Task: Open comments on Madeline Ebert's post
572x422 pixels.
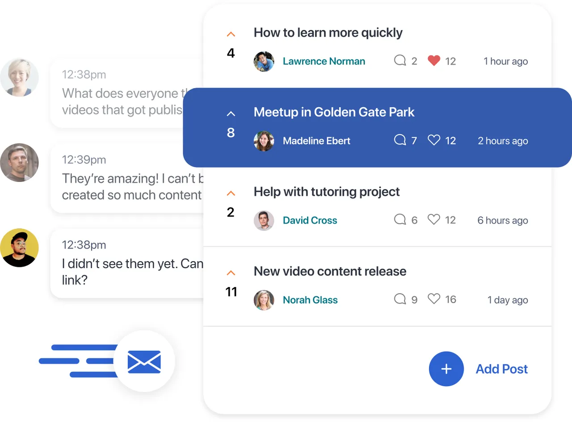Action: click(x=400, y=140)
